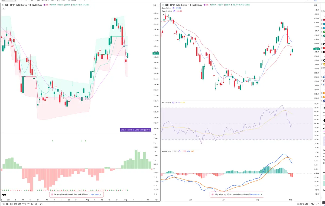
Task: Click the TradingView logo in left chart
Action: coord(4,195)
